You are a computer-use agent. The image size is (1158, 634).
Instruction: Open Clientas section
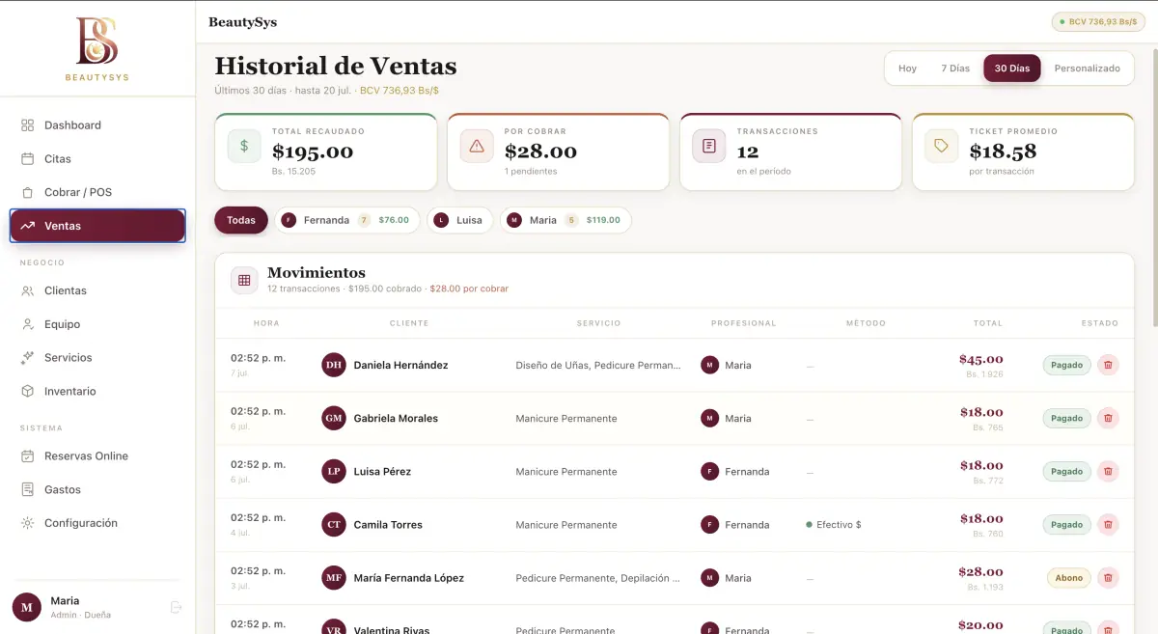97,290
